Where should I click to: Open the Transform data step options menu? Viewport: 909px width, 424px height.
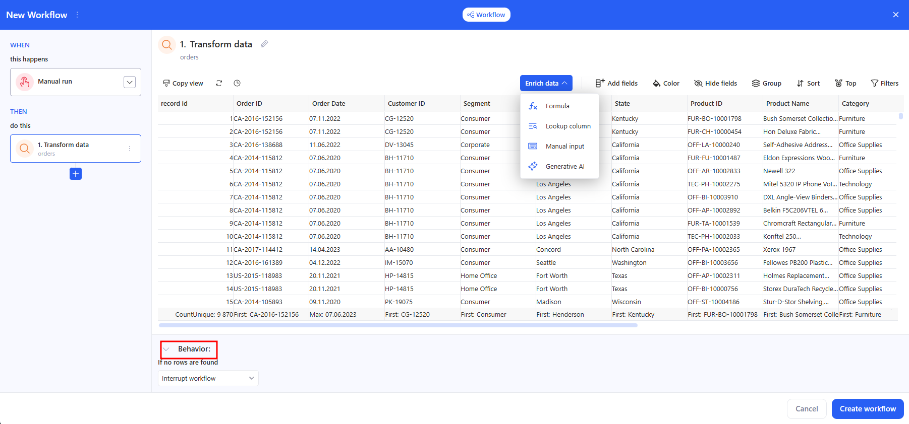(x=130, y=149)
